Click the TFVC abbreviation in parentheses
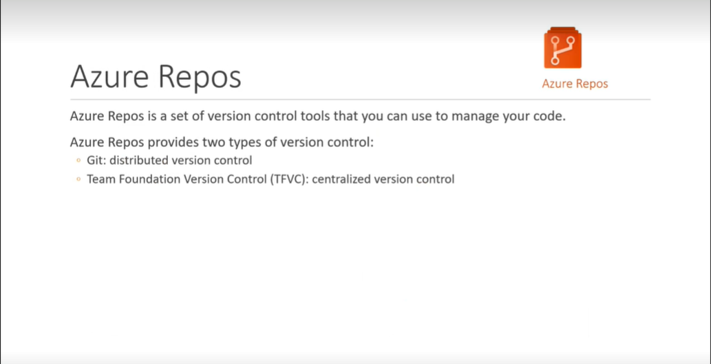Image resolution: width=711 pixels, height=364 pixels. [x=290, y=179]
